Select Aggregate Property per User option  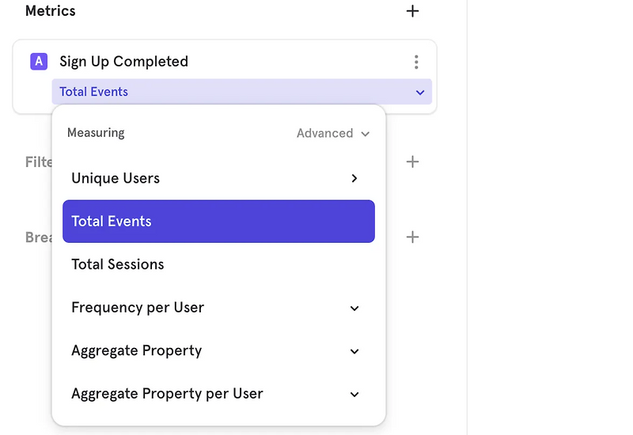click(167, 394)
